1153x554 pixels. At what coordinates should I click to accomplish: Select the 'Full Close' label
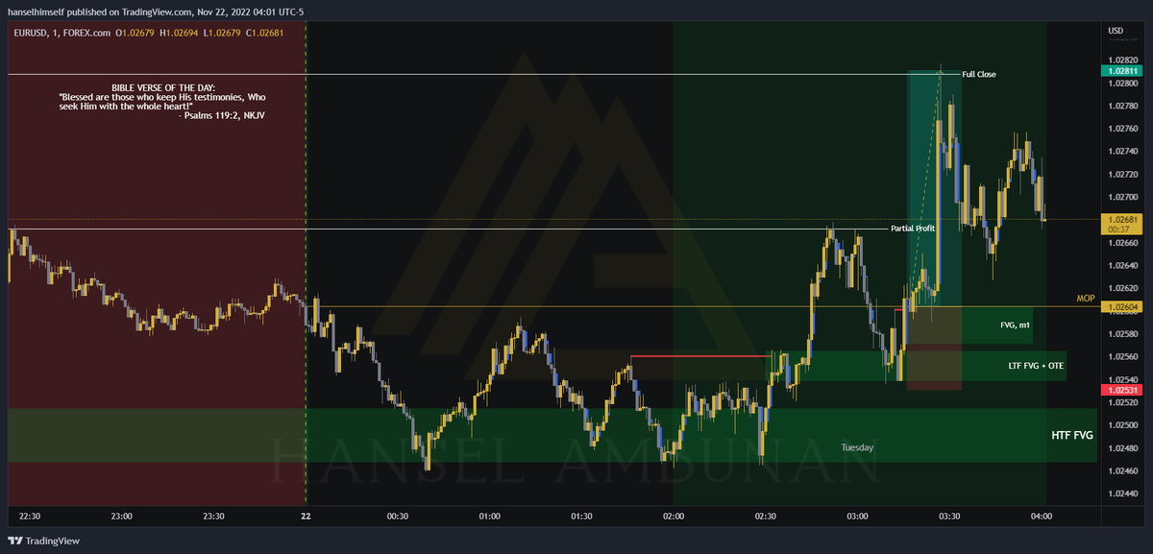tap(979, 74)
